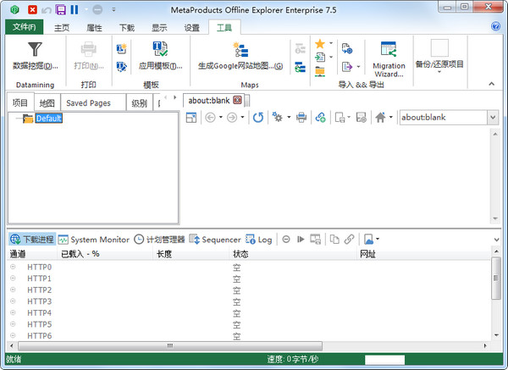Click the green arrow import icon
Image resolution: width=508 pixels, height=370 pixels.
(320, 58)
